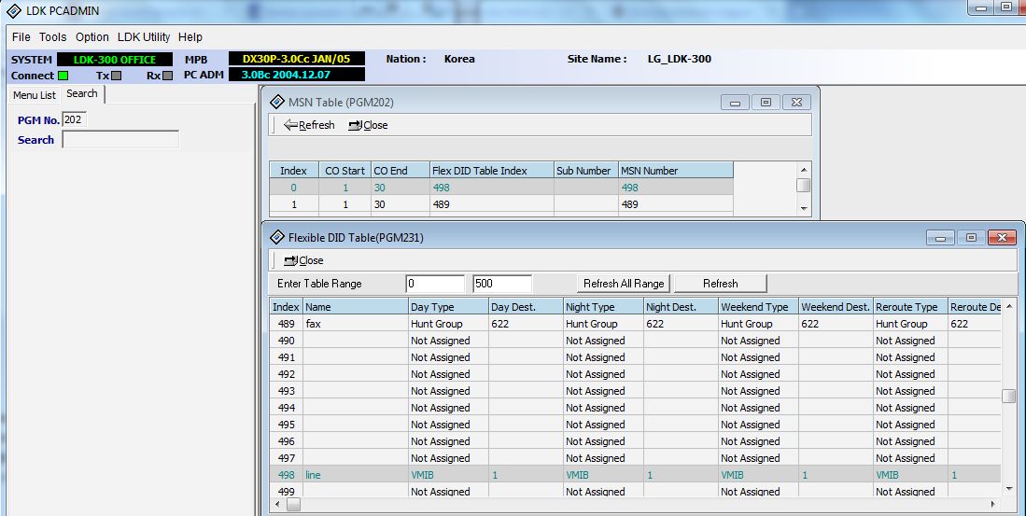Sort by Day Type column header
Viewport: 1026px width, 516px height.
coord(447,307)
